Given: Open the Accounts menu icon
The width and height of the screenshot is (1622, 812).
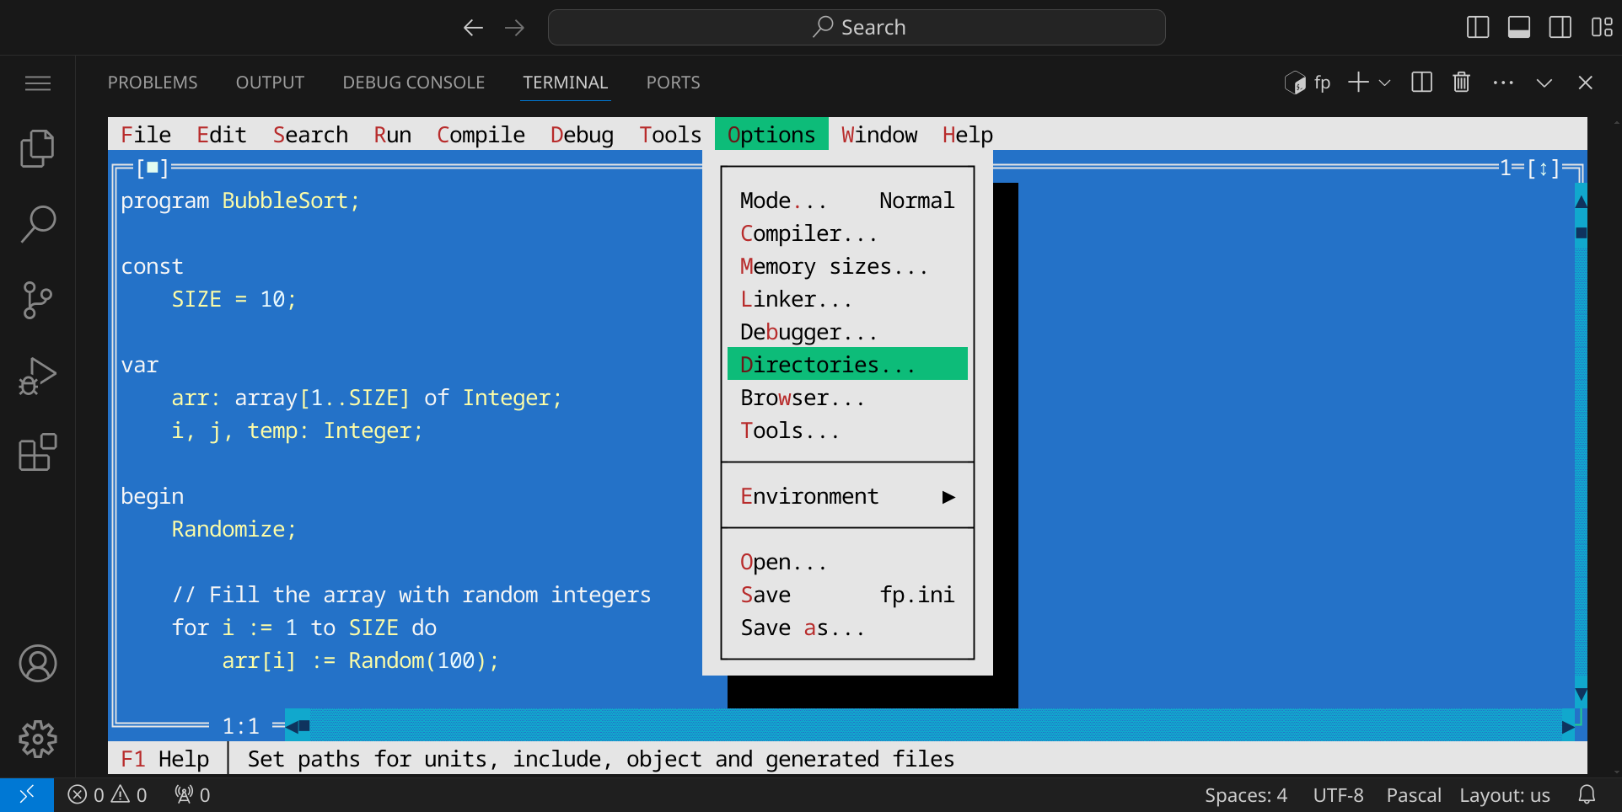Looking at the screenshot, I should [x=37, y=664].
